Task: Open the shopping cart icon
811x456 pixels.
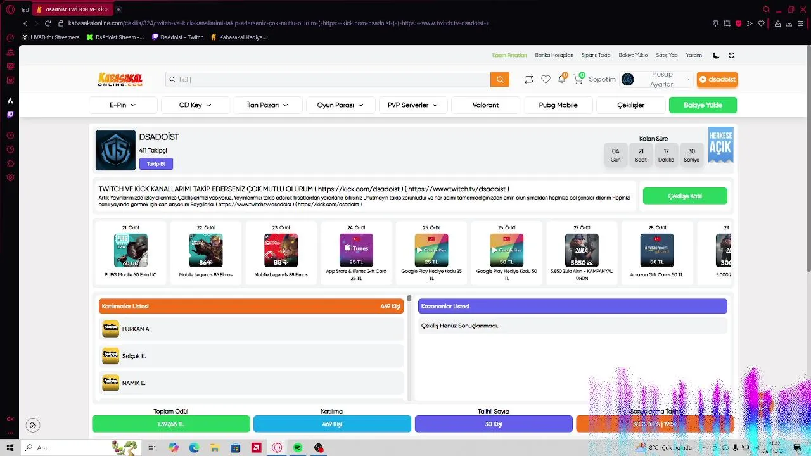Action: point(578,79)
